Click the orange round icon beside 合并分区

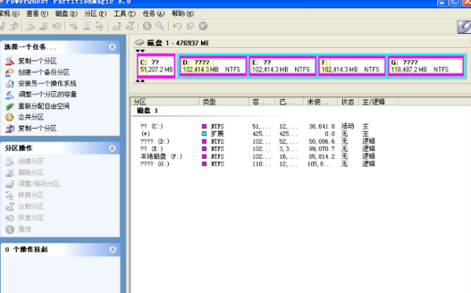pos(9,117)
